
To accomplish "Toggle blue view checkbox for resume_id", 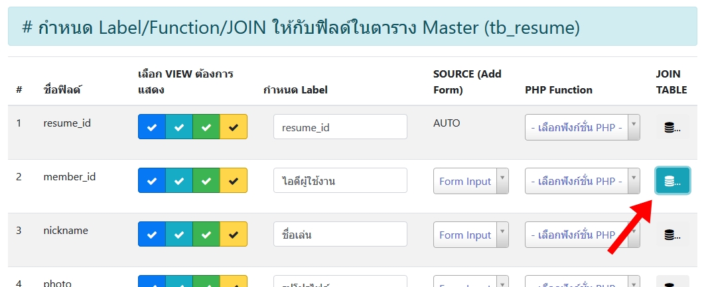I will [152, 127].
